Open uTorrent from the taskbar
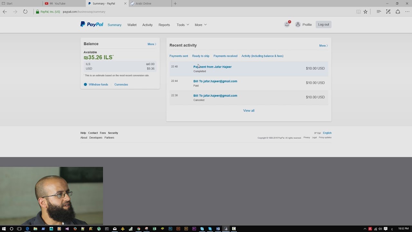 (x=99, y=229)
